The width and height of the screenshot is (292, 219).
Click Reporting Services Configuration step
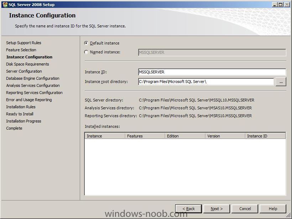[x=34, y=93]
